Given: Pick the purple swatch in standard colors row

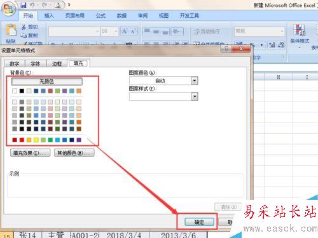Looking at the screenshot, I should click(x=79, y=140).
